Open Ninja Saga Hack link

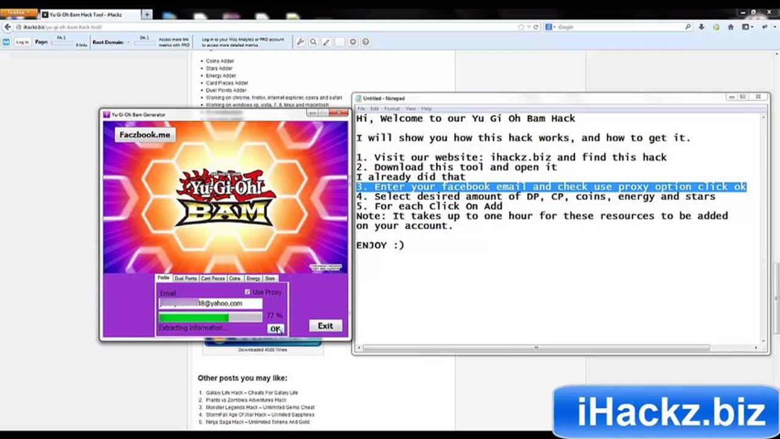click(257, 422)
